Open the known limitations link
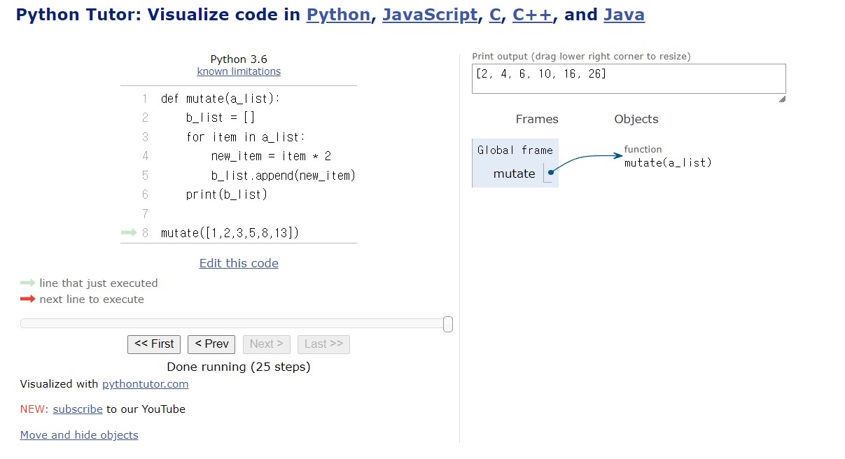Image resolution: width=845 pixels, height=459 pixels. pyautogui.click(x=239, y=71)
